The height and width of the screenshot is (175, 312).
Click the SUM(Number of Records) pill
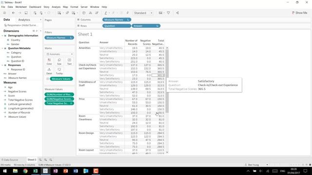click(x=59, y=94)
